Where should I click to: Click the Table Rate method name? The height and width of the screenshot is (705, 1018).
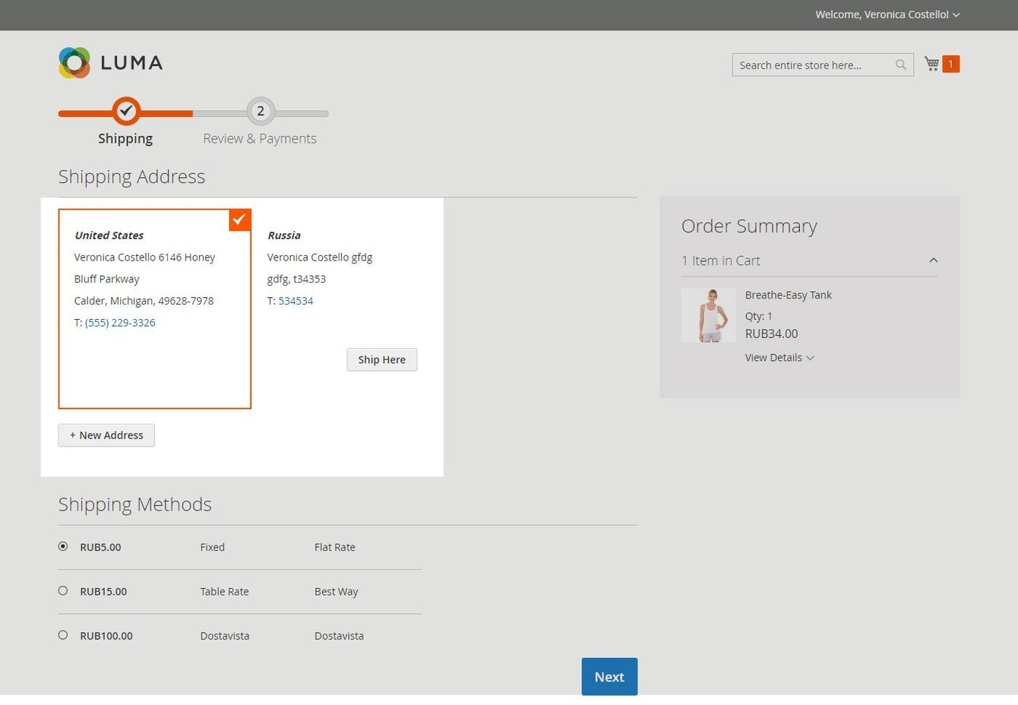pyautogui.click(x=225, y=592)
